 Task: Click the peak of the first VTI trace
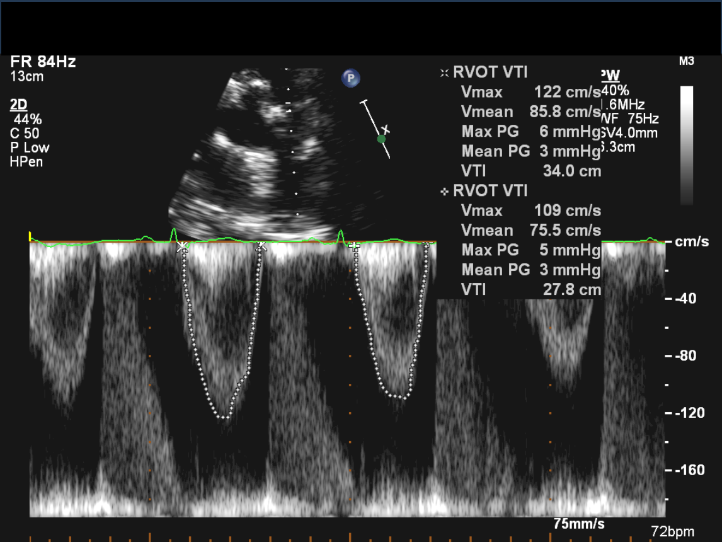pos(223,417)
